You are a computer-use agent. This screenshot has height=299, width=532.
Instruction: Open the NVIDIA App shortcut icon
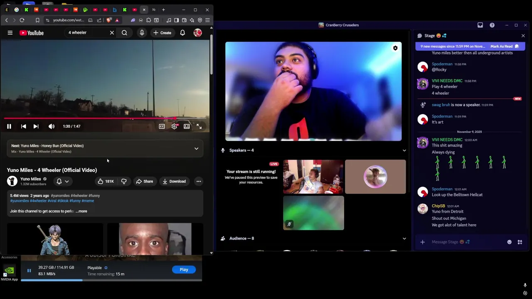(x=9, y=272)
